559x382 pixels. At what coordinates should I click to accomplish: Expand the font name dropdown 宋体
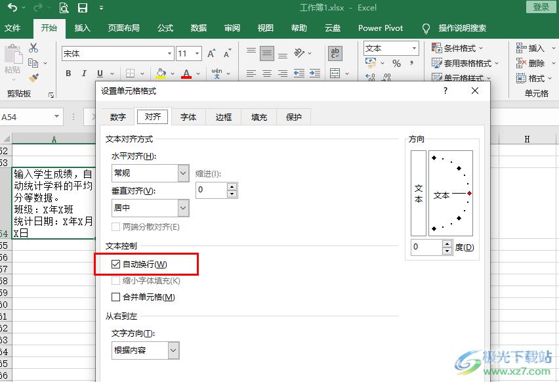tap(169, 54)
